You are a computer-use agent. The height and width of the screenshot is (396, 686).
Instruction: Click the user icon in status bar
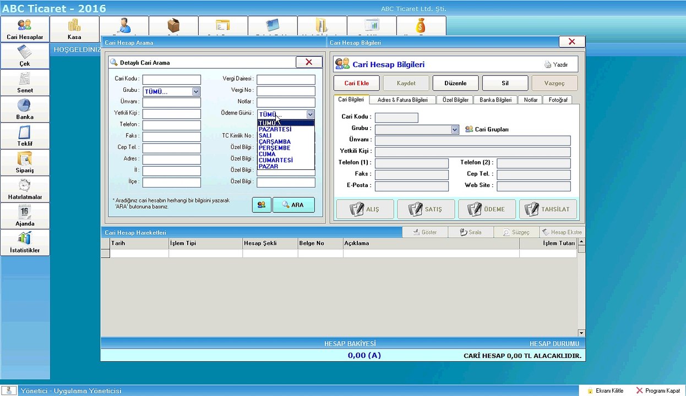pyautogui.click(x=9, y=391)
